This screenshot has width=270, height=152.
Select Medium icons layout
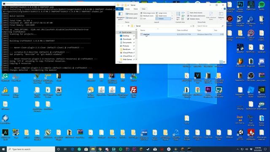click(x=147, y=16)
